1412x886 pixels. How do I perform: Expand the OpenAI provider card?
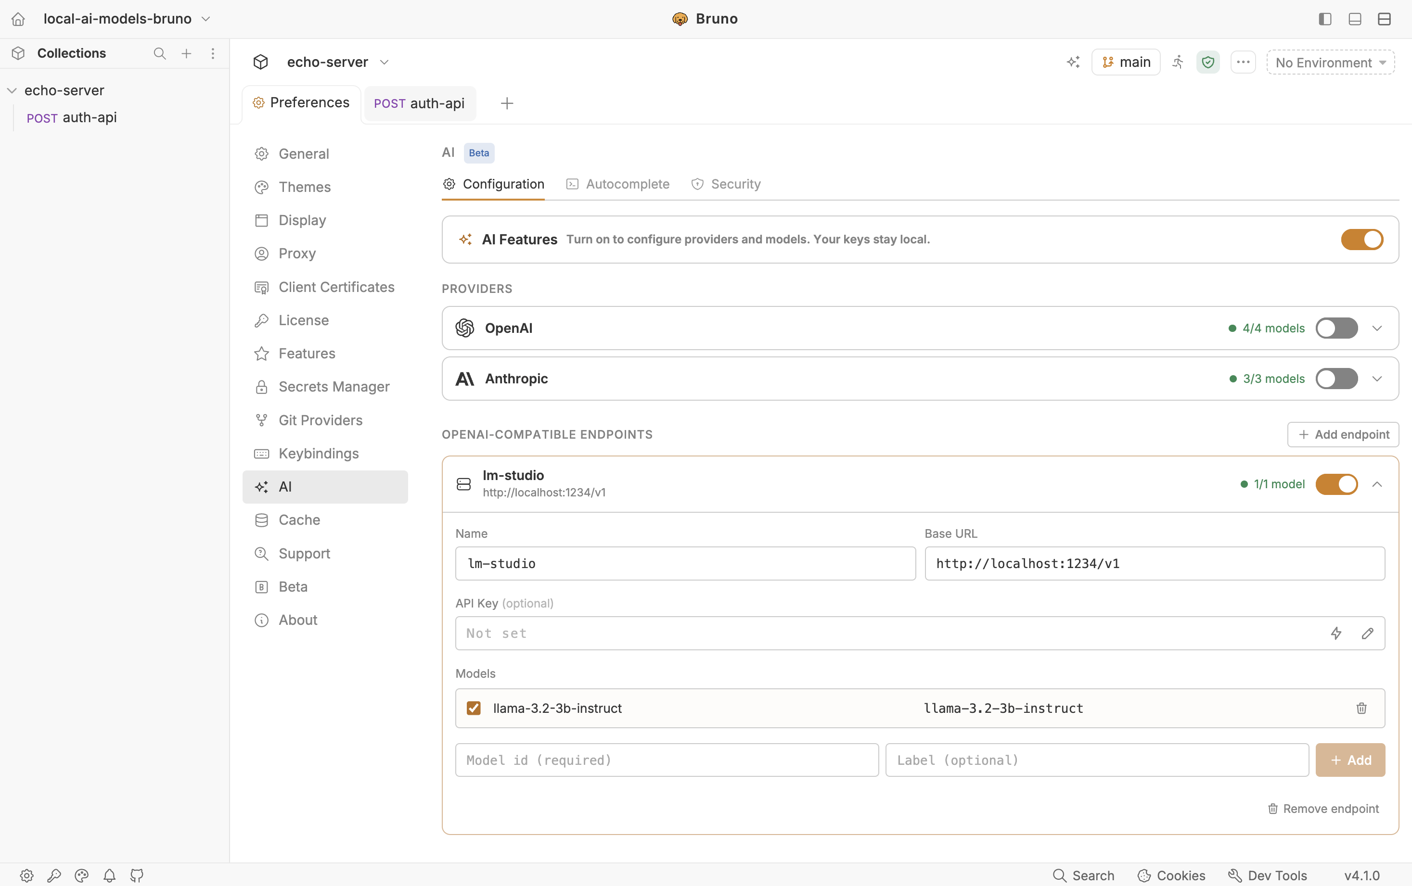tap(1377, 328)
